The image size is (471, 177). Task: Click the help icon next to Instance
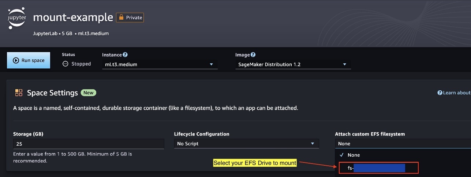[125, 55]
